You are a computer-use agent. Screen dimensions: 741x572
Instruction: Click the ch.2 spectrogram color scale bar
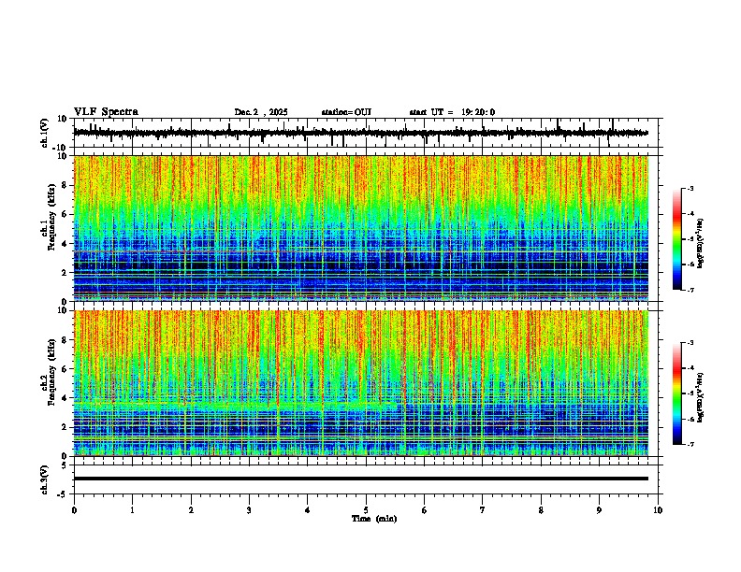pyautogui.click(x=677, y=393)
